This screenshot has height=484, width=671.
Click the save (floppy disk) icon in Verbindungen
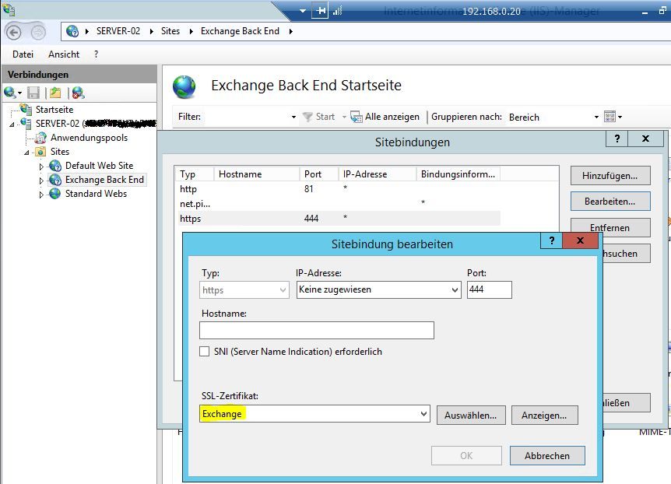33,93
